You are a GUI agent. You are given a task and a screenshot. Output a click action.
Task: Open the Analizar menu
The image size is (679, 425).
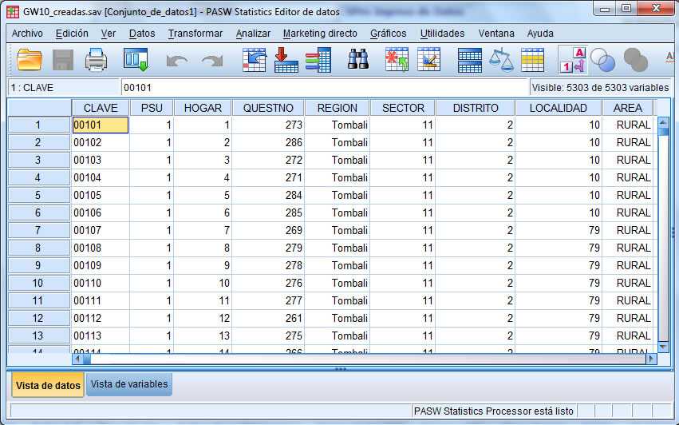click(x=252, y=34)
